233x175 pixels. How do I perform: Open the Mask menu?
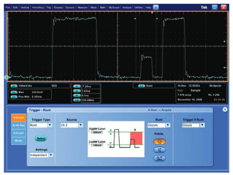(94, 7)
